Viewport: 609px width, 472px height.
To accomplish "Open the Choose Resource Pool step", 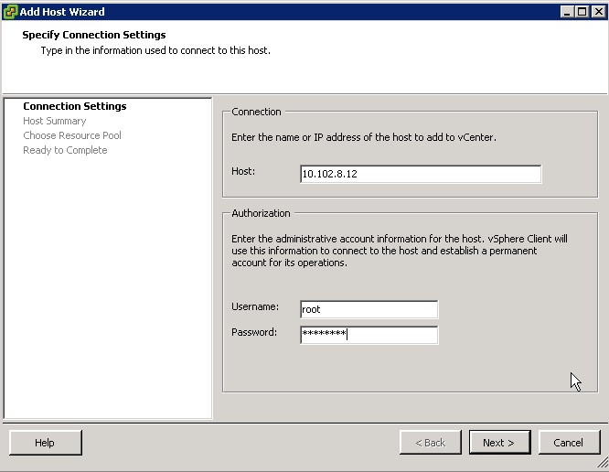I will [x=72, y=135].
